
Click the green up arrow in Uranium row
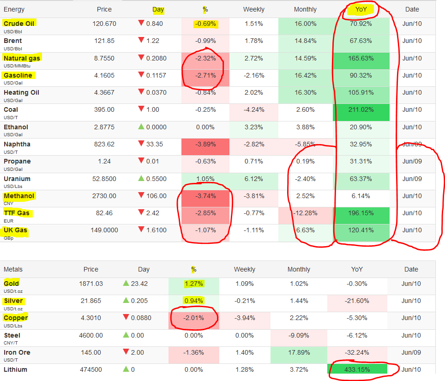tap(141, 178)
